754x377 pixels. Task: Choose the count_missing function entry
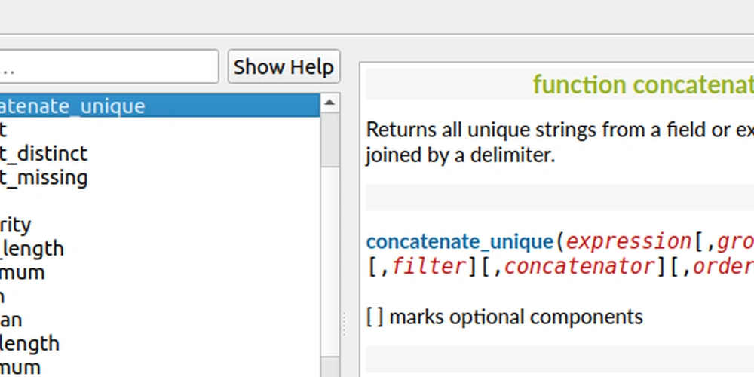(44, 178)
